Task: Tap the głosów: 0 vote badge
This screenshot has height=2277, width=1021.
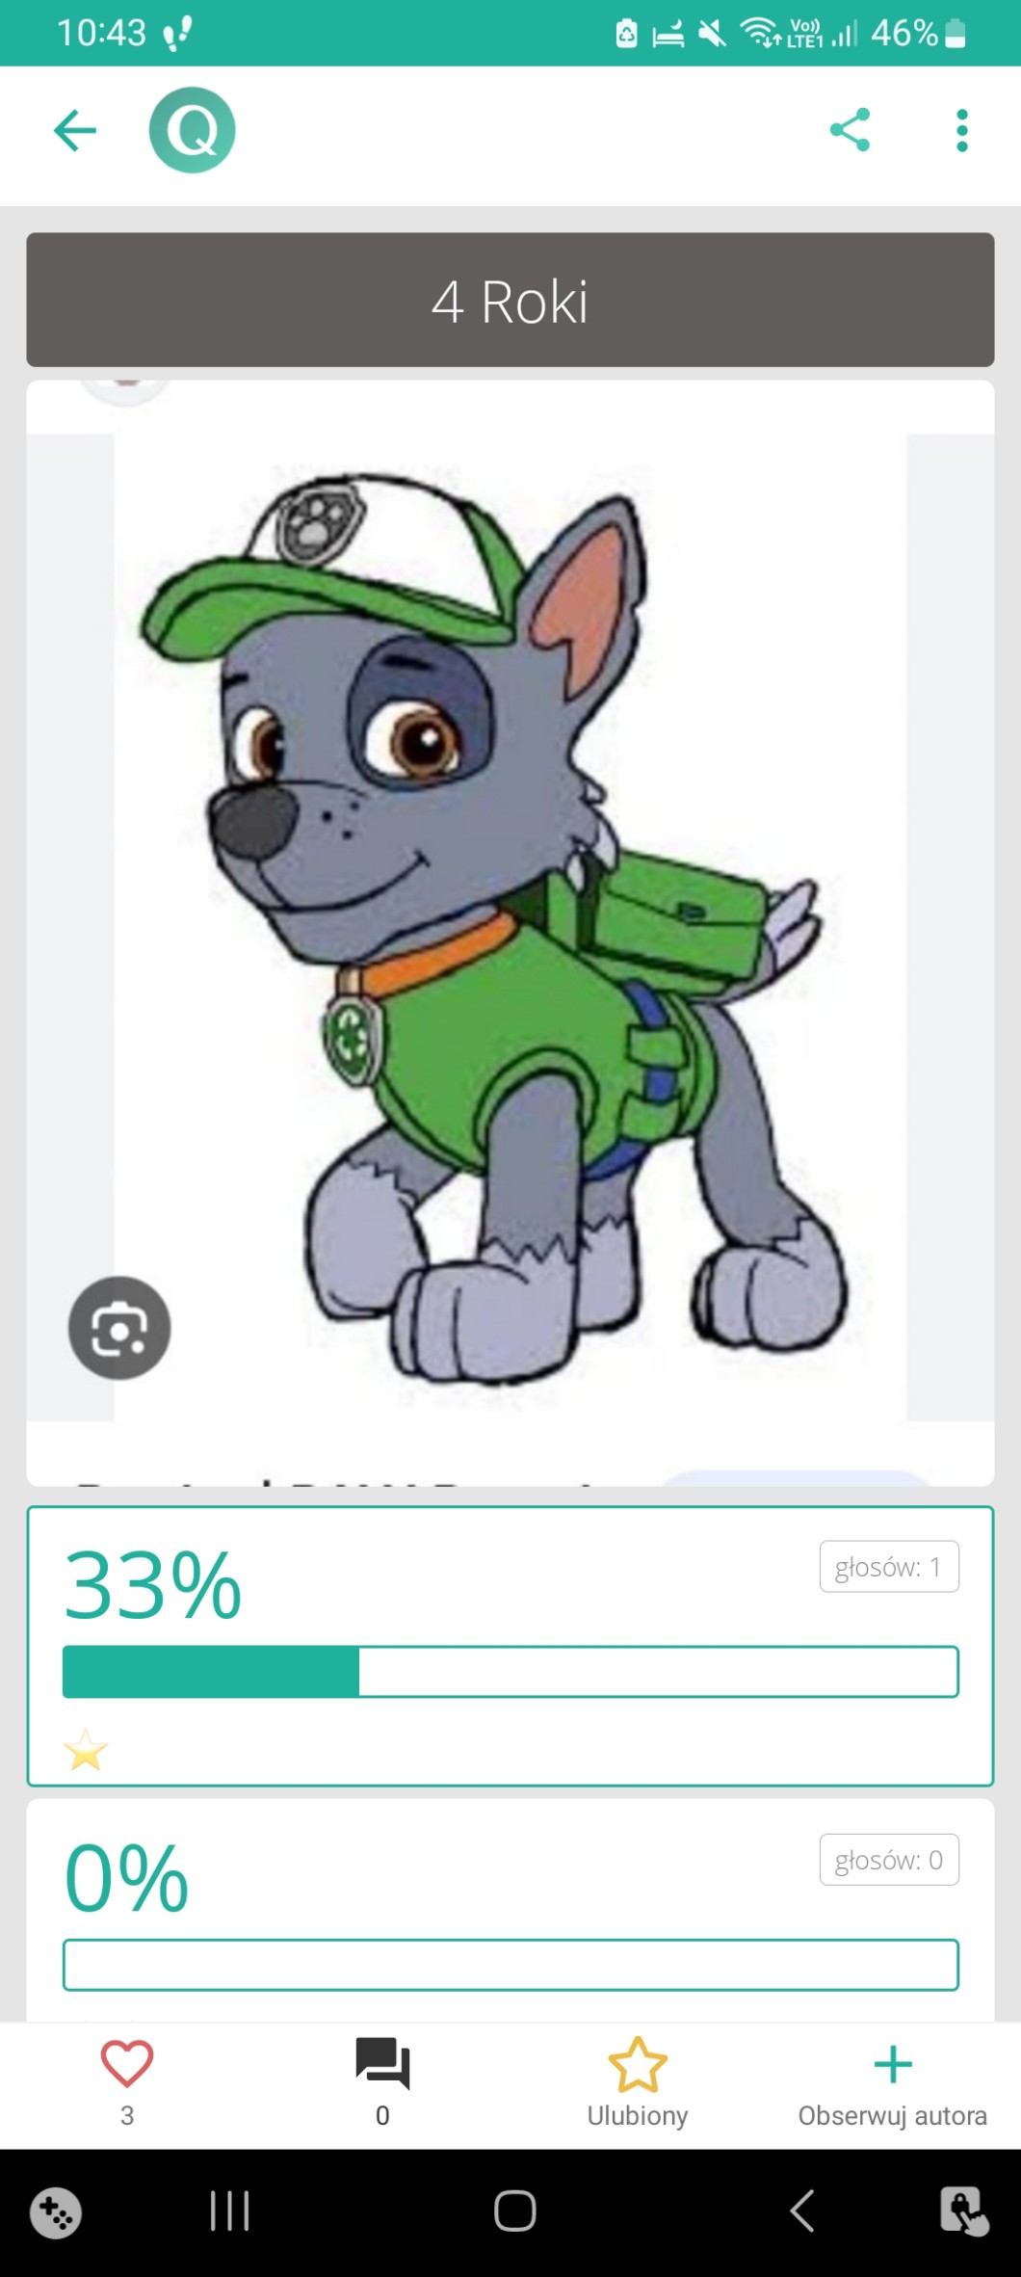Action: (889, 1860)
